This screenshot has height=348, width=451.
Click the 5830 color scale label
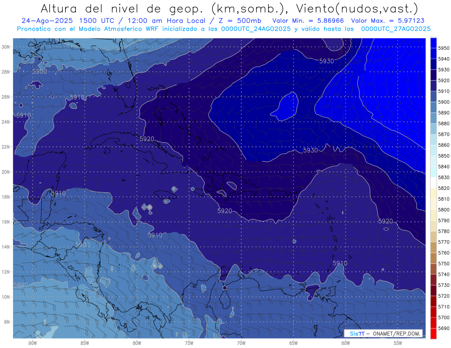tap(444, 177)
